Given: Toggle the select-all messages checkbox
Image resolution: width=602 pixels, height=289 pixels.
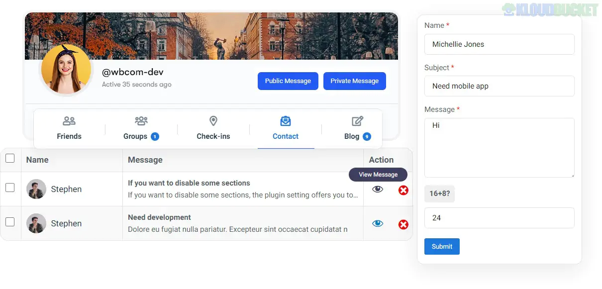Looking at the screenshot, I should pyautogui.click(x=10, y=158).
